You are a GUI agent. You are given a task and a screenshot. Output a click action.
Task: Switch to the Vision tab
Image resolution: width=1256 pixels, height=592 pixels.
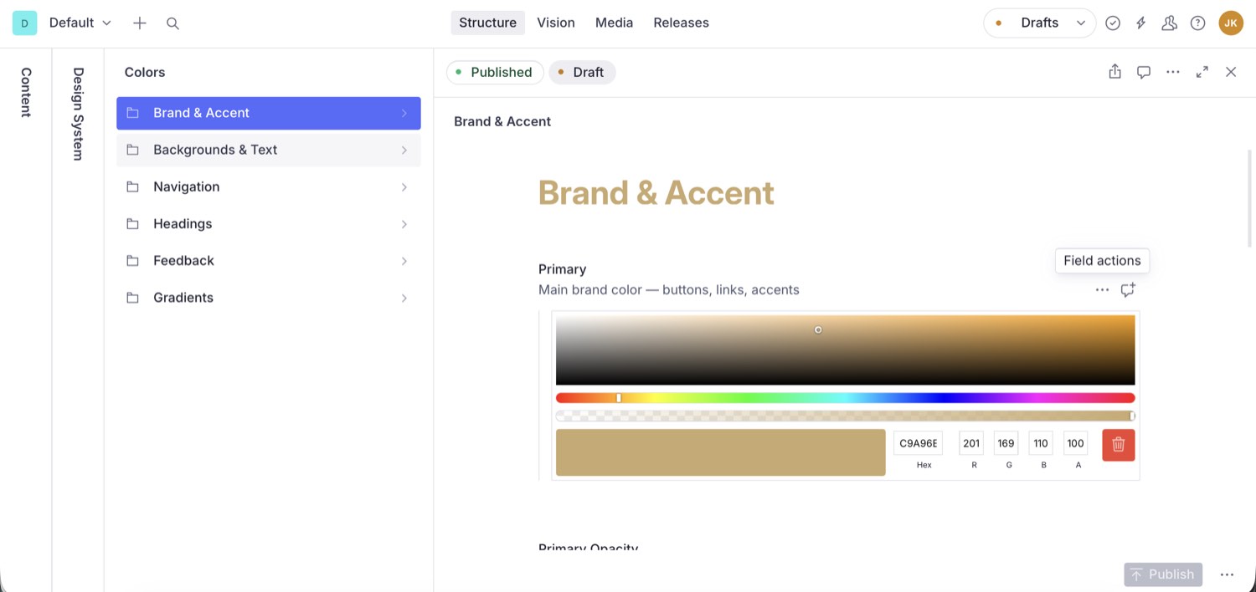pyautogui.click(x=556, y=23)
